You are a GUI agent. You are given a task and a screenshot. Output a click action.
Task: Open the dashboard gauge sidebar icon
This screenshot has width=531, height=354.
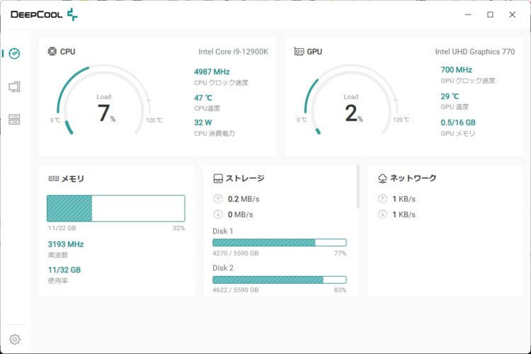15,54
